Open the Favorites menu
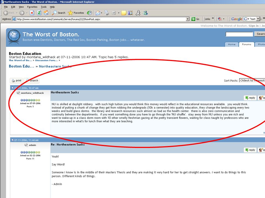265x198 pixels. coord(32,7)
